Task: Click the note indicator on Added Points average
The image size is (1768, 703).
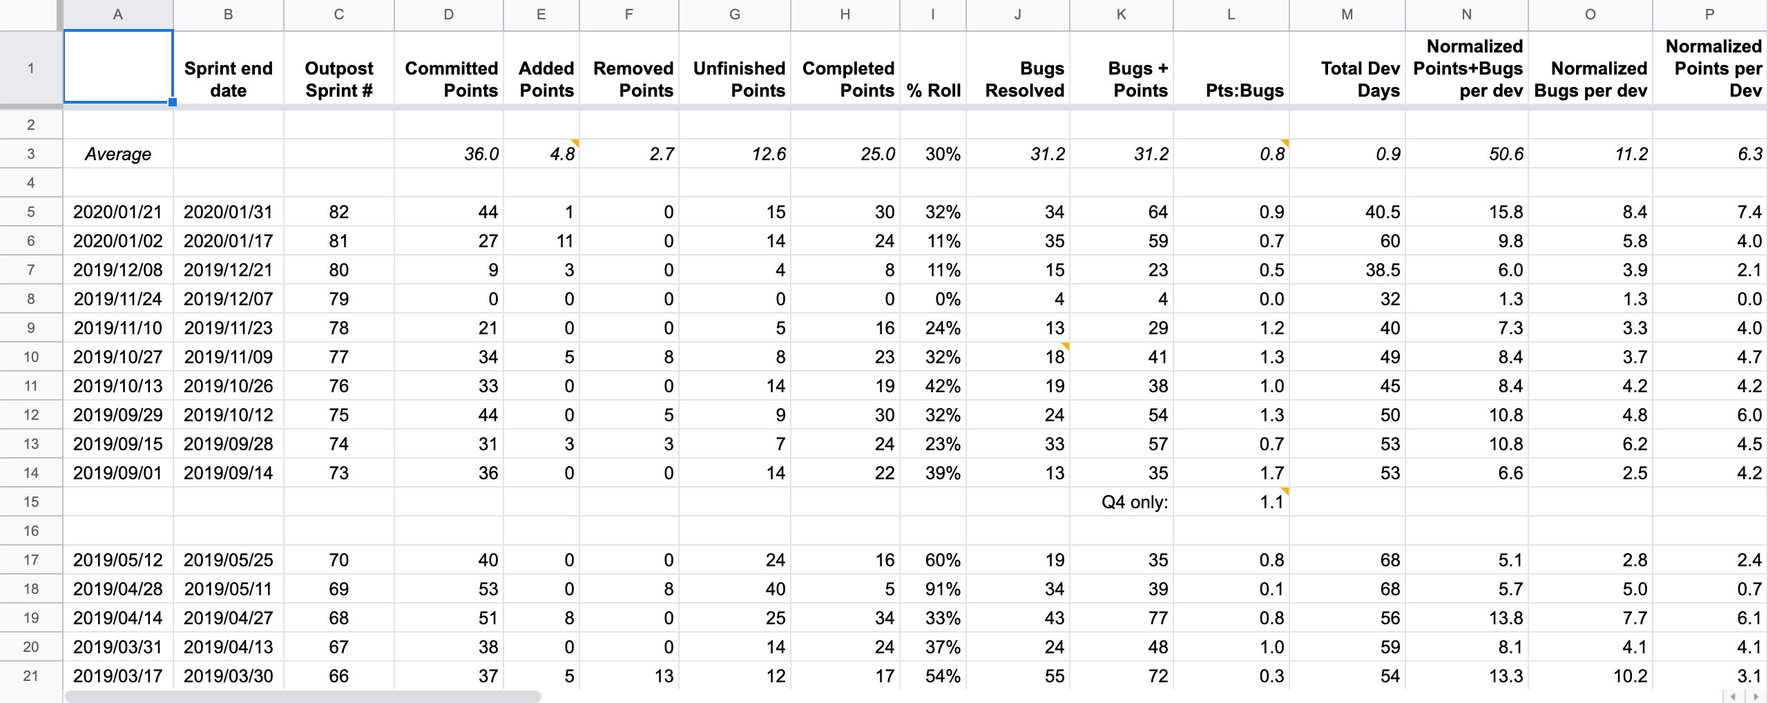Action: pos(575,143)
